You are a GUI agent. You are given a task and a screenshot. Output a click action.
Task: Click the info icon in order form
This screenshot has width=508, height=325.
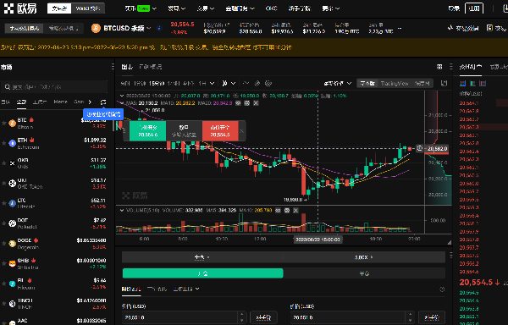point(442,289)
